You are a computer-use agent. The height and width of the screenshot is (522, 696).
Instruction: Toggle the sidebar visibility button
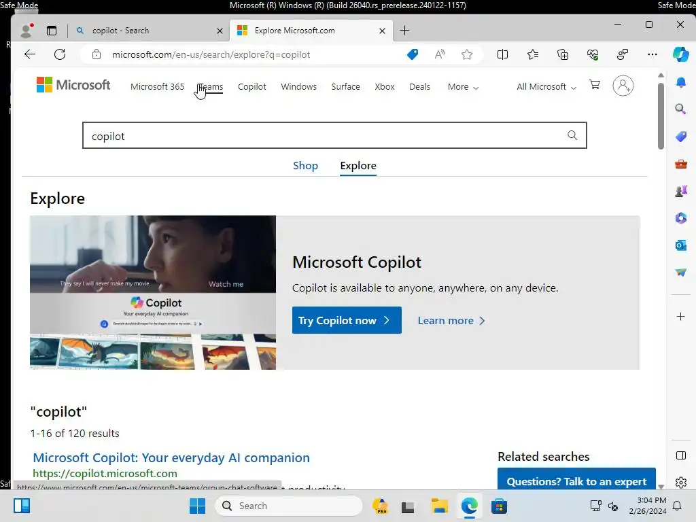[x=680, y=455]
